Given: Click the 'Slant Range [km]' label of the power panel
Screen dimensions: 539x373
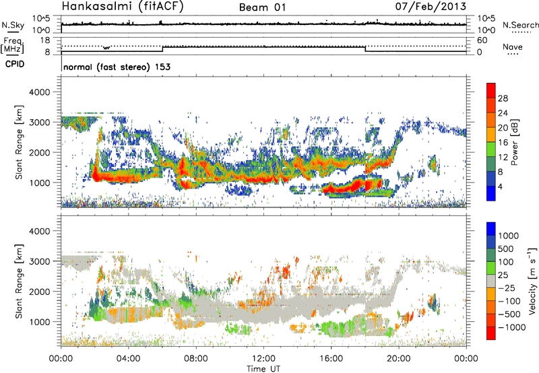Looking at the screenshot, I should click(x=19, y=142).
